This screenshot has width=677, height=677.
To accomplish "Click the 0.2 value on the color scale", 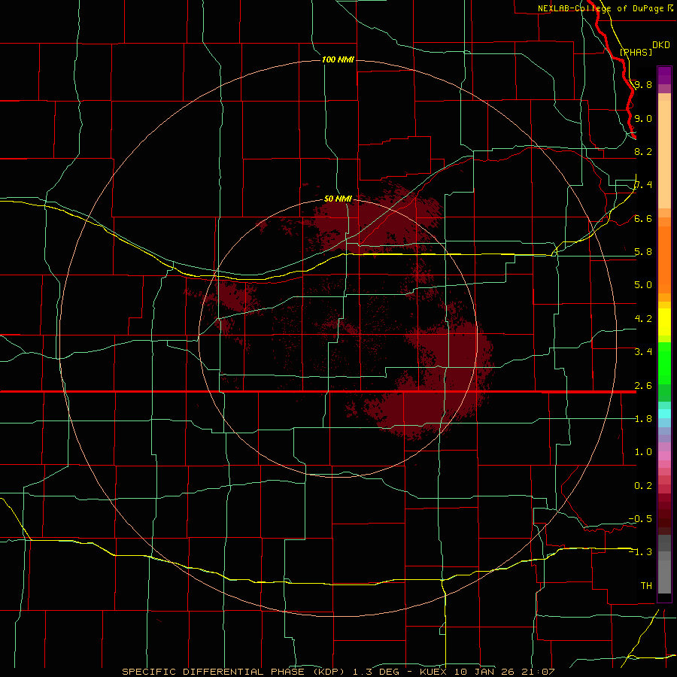I will pyautogui.click(x=643, y=486).
